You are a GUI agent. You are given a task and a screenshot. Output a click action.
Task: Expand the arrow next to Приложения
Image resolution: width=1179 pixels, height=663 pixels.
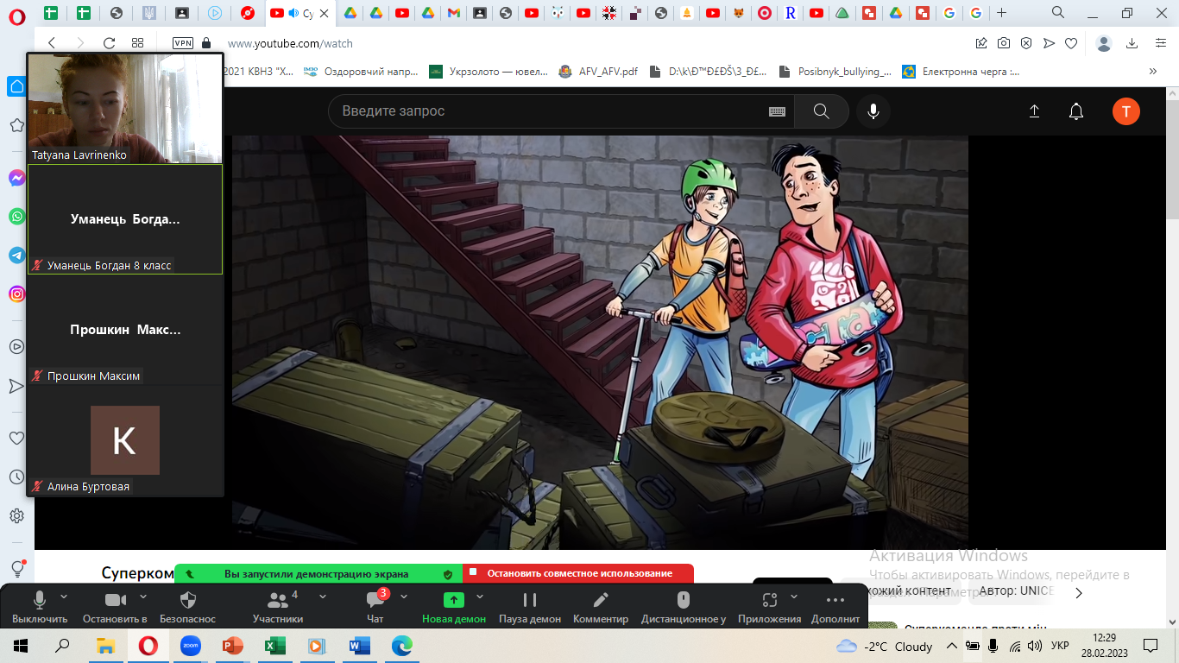pyautogui.click(x=794, y=597)
